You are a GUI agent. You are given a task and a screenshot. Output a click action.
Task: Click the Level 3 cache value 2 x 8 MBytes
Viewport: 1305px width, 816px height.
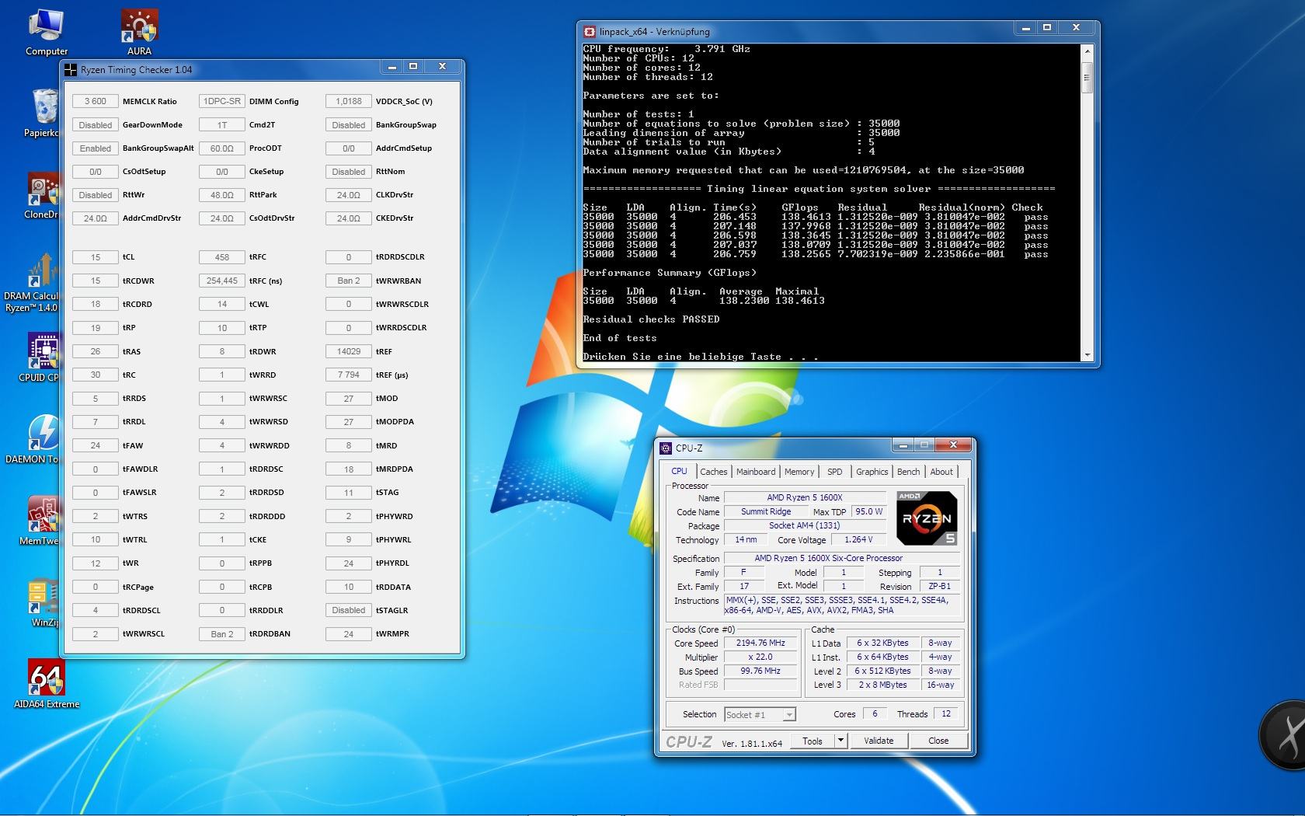coord(882,685)
